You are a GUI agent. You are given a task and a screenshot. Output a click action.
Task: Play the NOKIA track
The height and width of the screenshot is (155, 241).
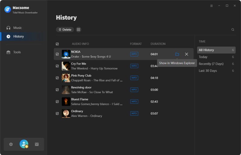click(66, 54)
